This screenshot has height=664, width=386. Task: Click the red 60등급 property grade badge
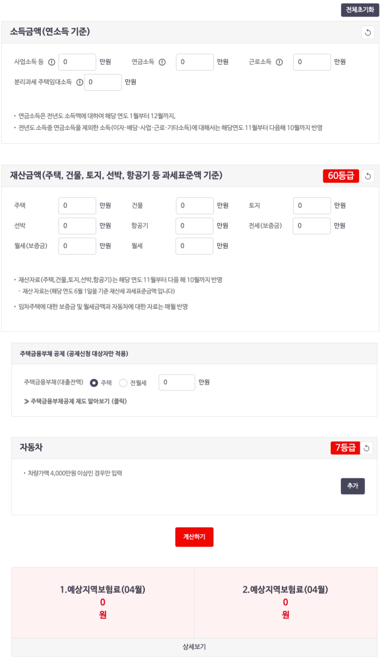[x=340, y=176]
